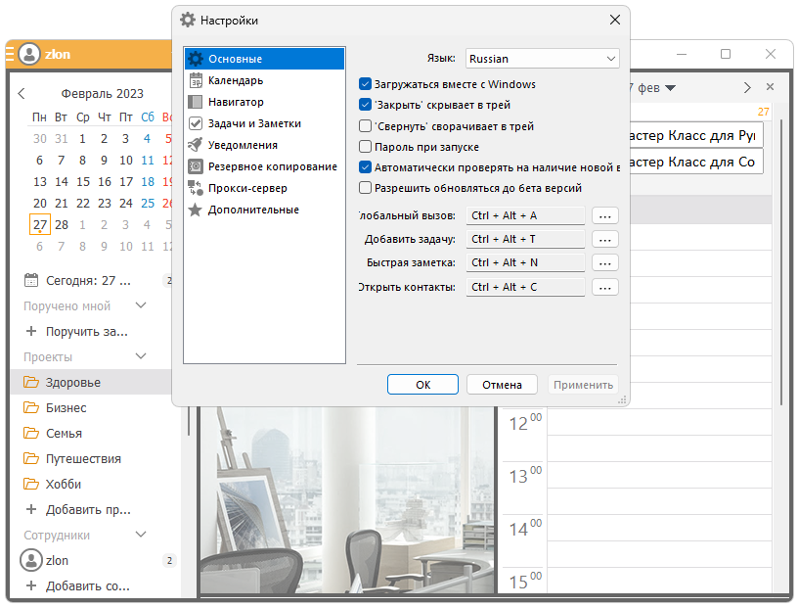Image resolution: width=798 pixels, height=608 pixels.
Task: Collapse the Сотрудники section
Action: point(141,536)
